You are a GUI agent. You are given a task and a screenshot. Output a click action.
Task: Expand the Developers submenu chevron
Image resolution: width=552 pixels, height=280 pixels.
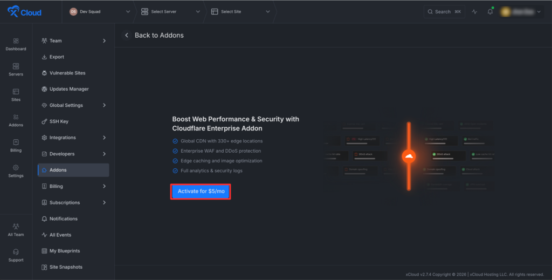(x=104, y=154)
